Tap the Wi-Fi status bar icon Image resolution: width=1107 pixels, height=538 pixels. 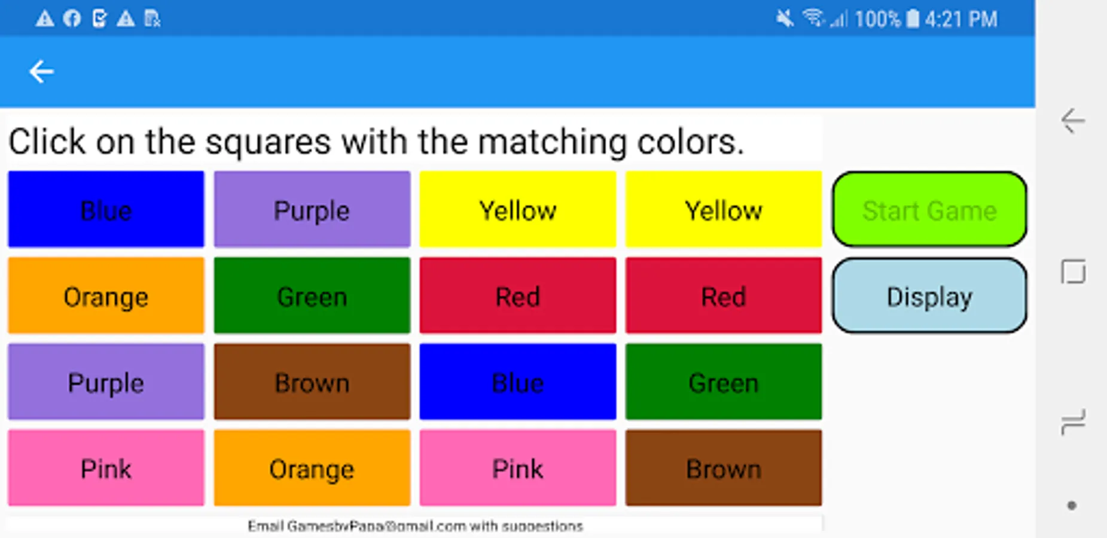(813, 18)
